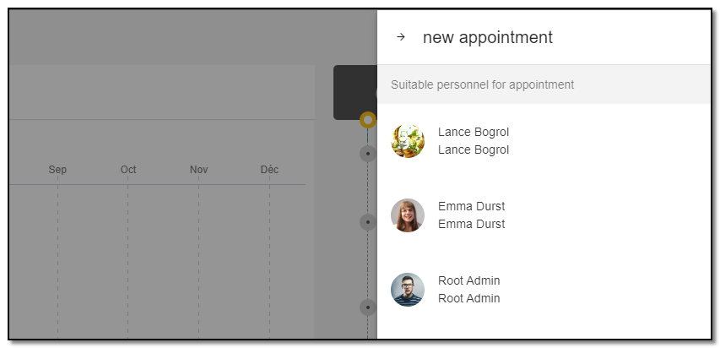The width and height of the screenshot is (720, 348).
Task: Click the second-line Root Admin subtitle text
Action: pyautogui.click(x=468, y=298)
